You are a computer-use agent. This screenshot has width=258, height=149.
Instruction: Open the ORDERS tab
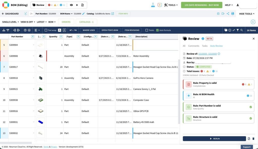pyautogui.click(x=66, y=22)
